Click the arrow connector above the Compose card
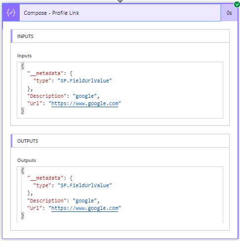Screen dimensions: 240x241 pyautogui.click(x=120, y=1)
